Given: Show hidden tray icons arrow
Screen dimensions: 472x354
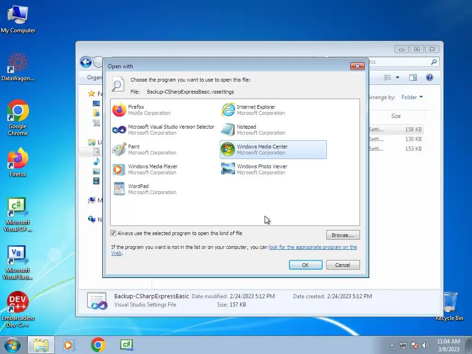Looking at the screenshot, I should tap(392, 345).
